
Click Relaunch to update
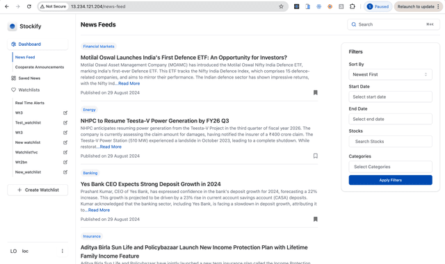(x=418, y=6)
